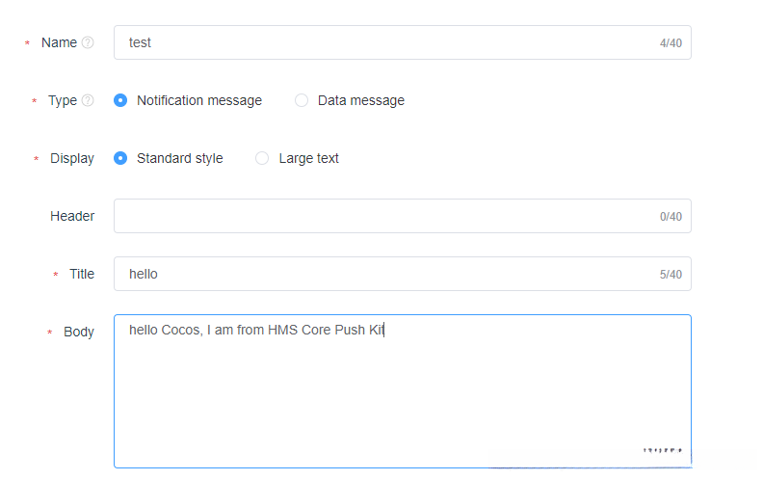This screenshot has width=763, height=480.
Task: Select the Data message option
Action: [302, 100]
